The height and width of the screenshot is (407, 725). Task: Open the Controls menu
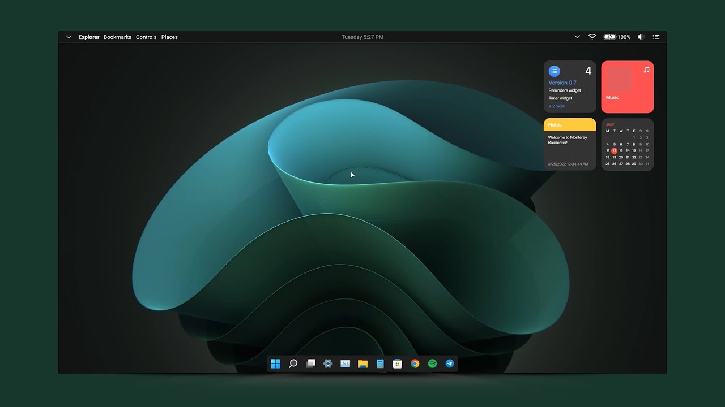[146, 37]
